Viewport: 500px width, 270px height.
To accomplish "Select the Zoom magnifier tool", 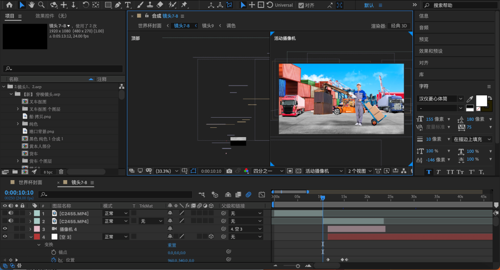I will pyautogui.click(x=41, y=5).
